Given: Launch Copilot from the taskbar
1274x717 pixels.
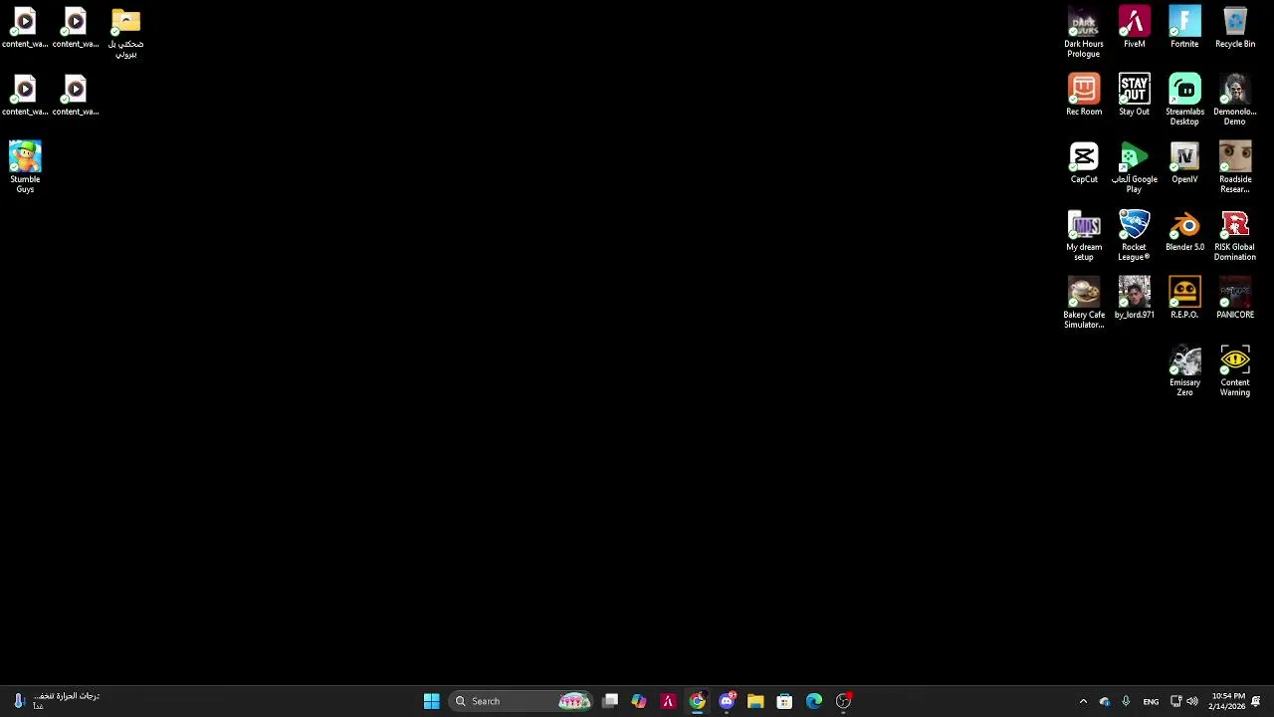Looking at the screenshot, I should tap(639, 701).
